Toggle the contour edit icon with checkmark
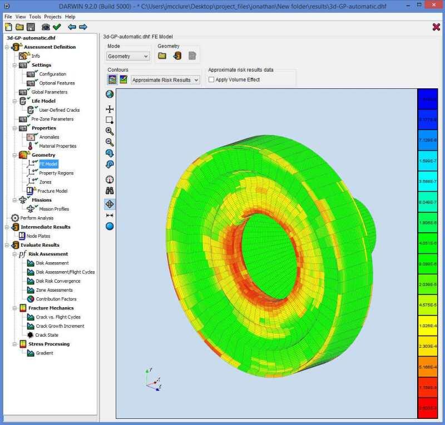 [123, 79]
